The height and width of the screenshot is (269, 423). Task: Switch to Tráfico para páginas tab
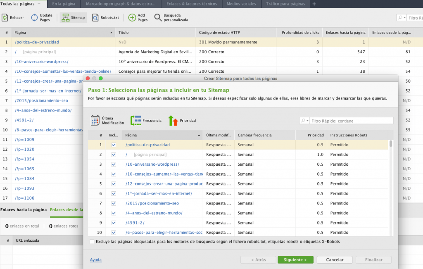pyautogui.click(x=285, y=4)
